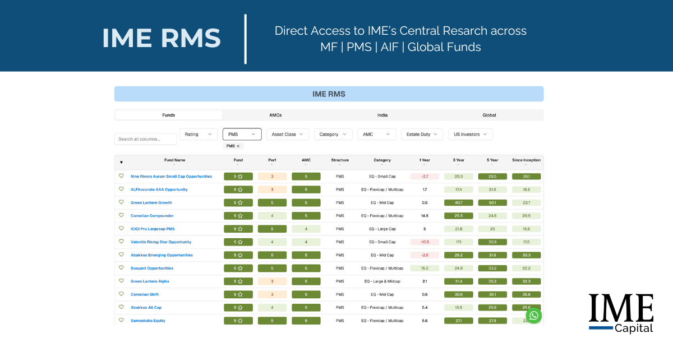The width and height of the screenshot is (673, 352).
Task: Favorite Nine Rivers Aurum fund with heart icon
Action: click(x=121, y=176)
